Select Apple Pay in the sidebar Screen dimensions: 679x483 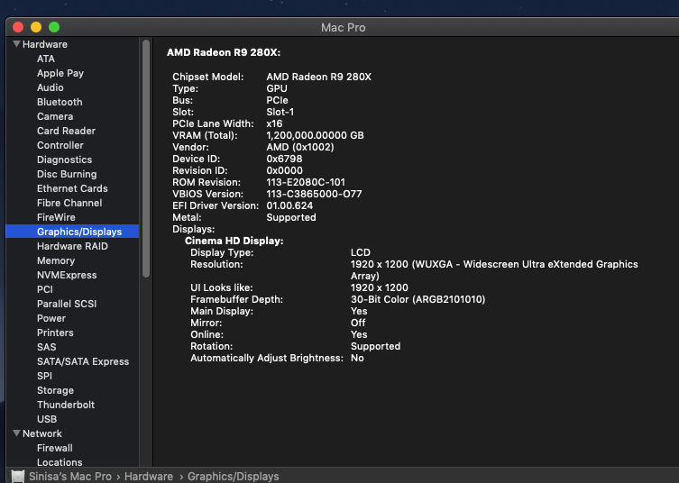click(x=60, y=73)
